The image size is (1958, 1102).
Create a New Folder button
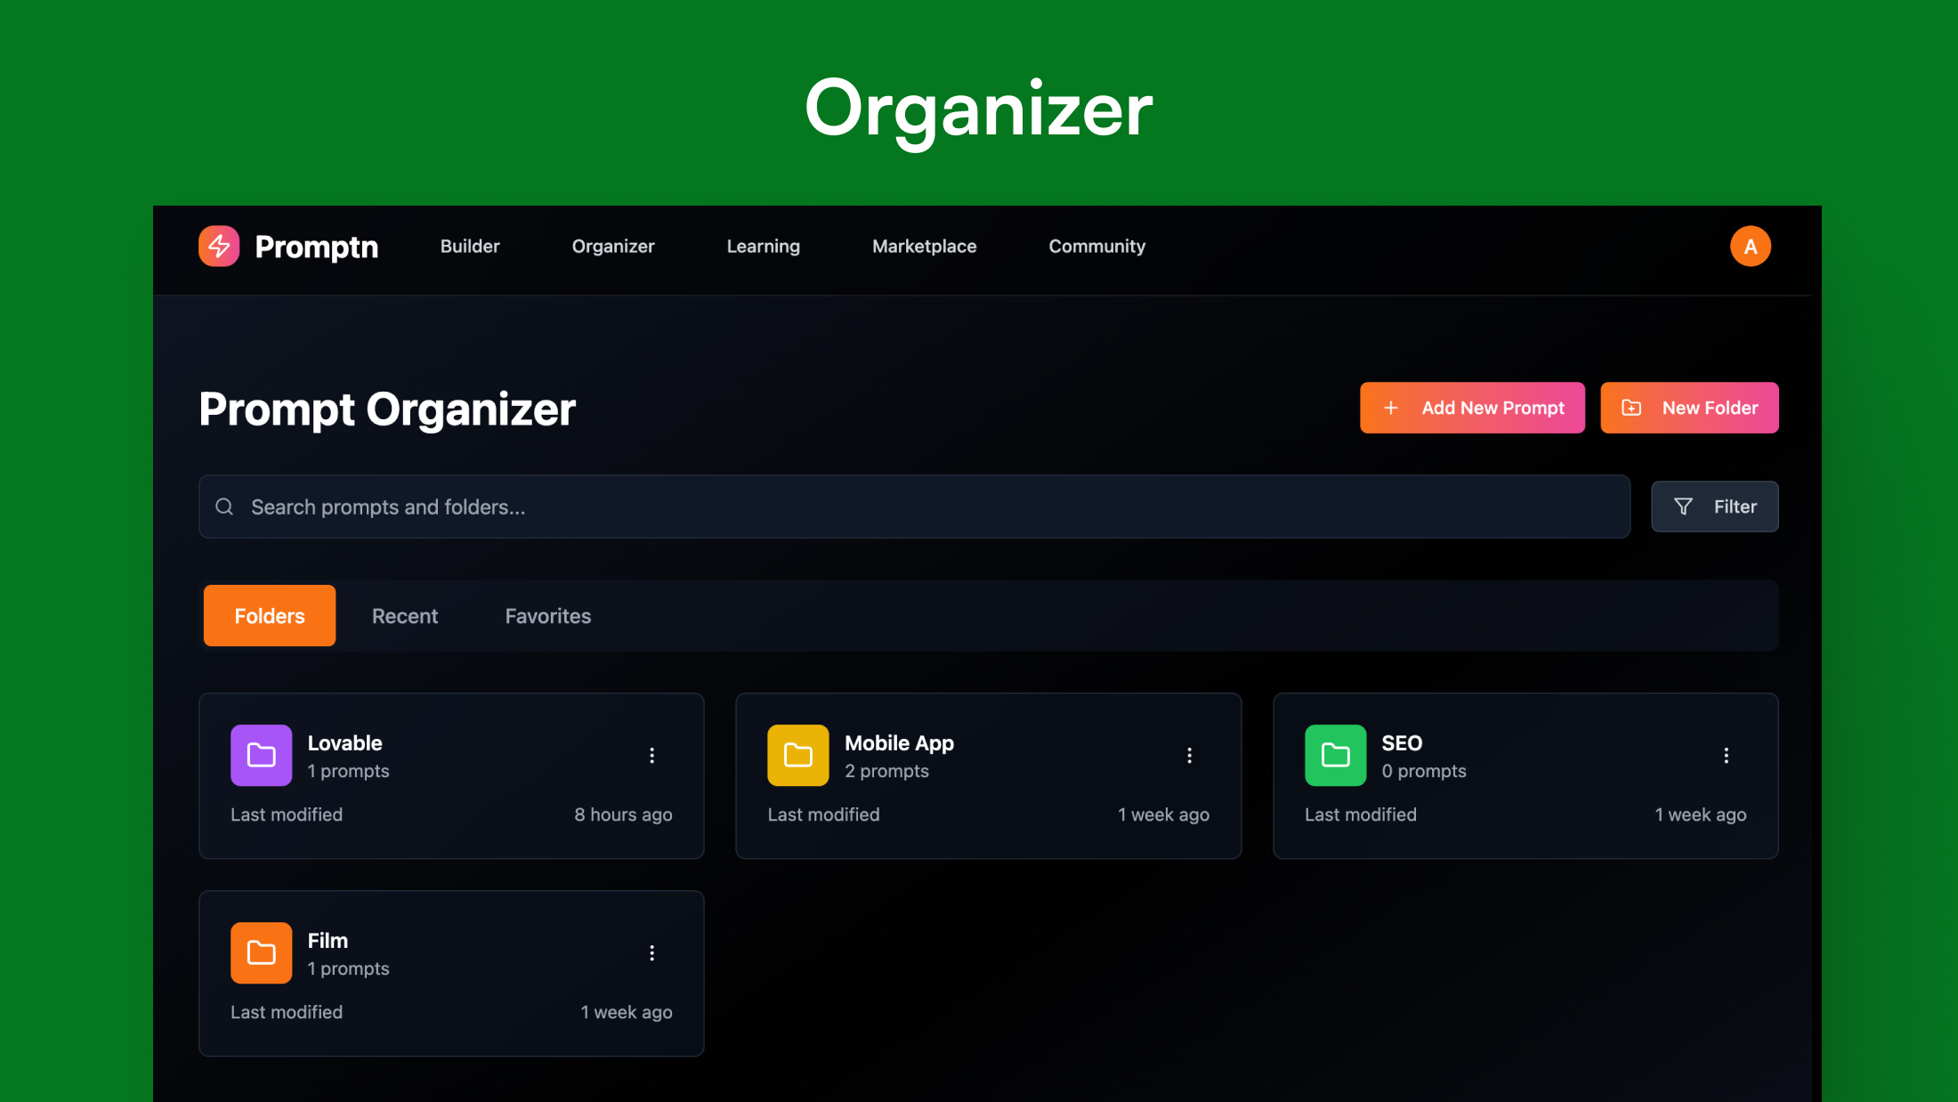pyautogui.click(x=1689, y=408)
